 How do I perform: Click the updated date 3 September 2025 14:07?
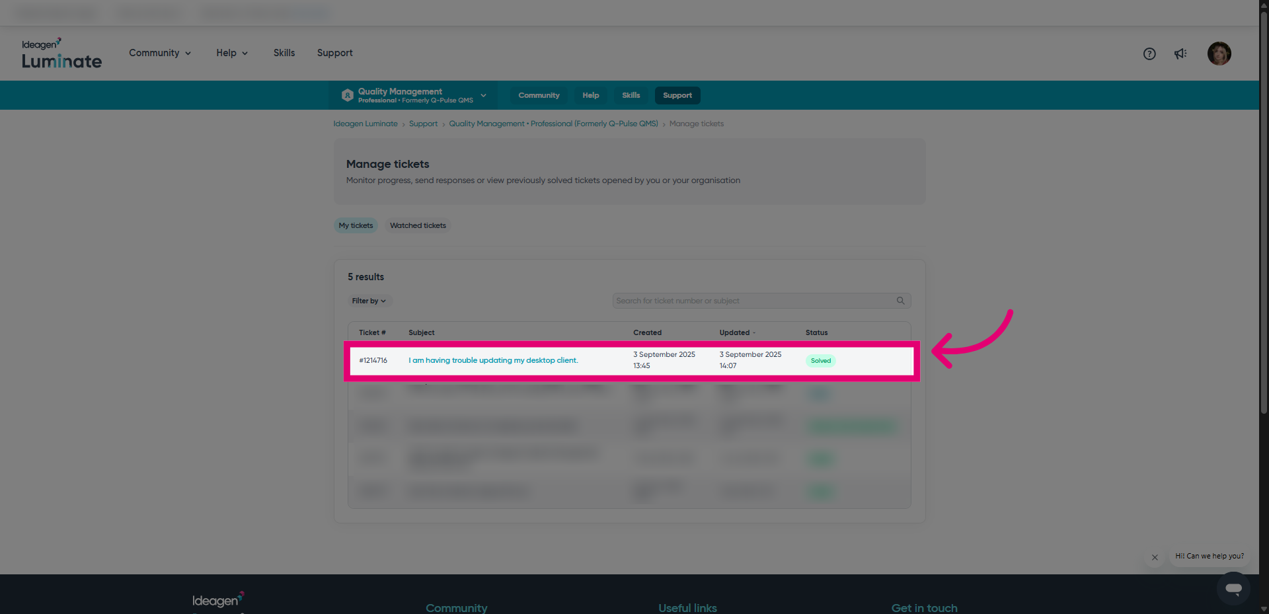click(750, 360)
